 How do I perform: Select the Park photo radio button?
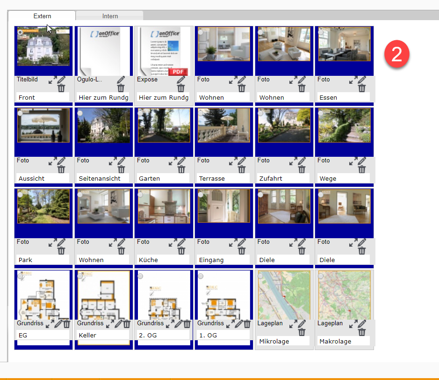(20, 194)
